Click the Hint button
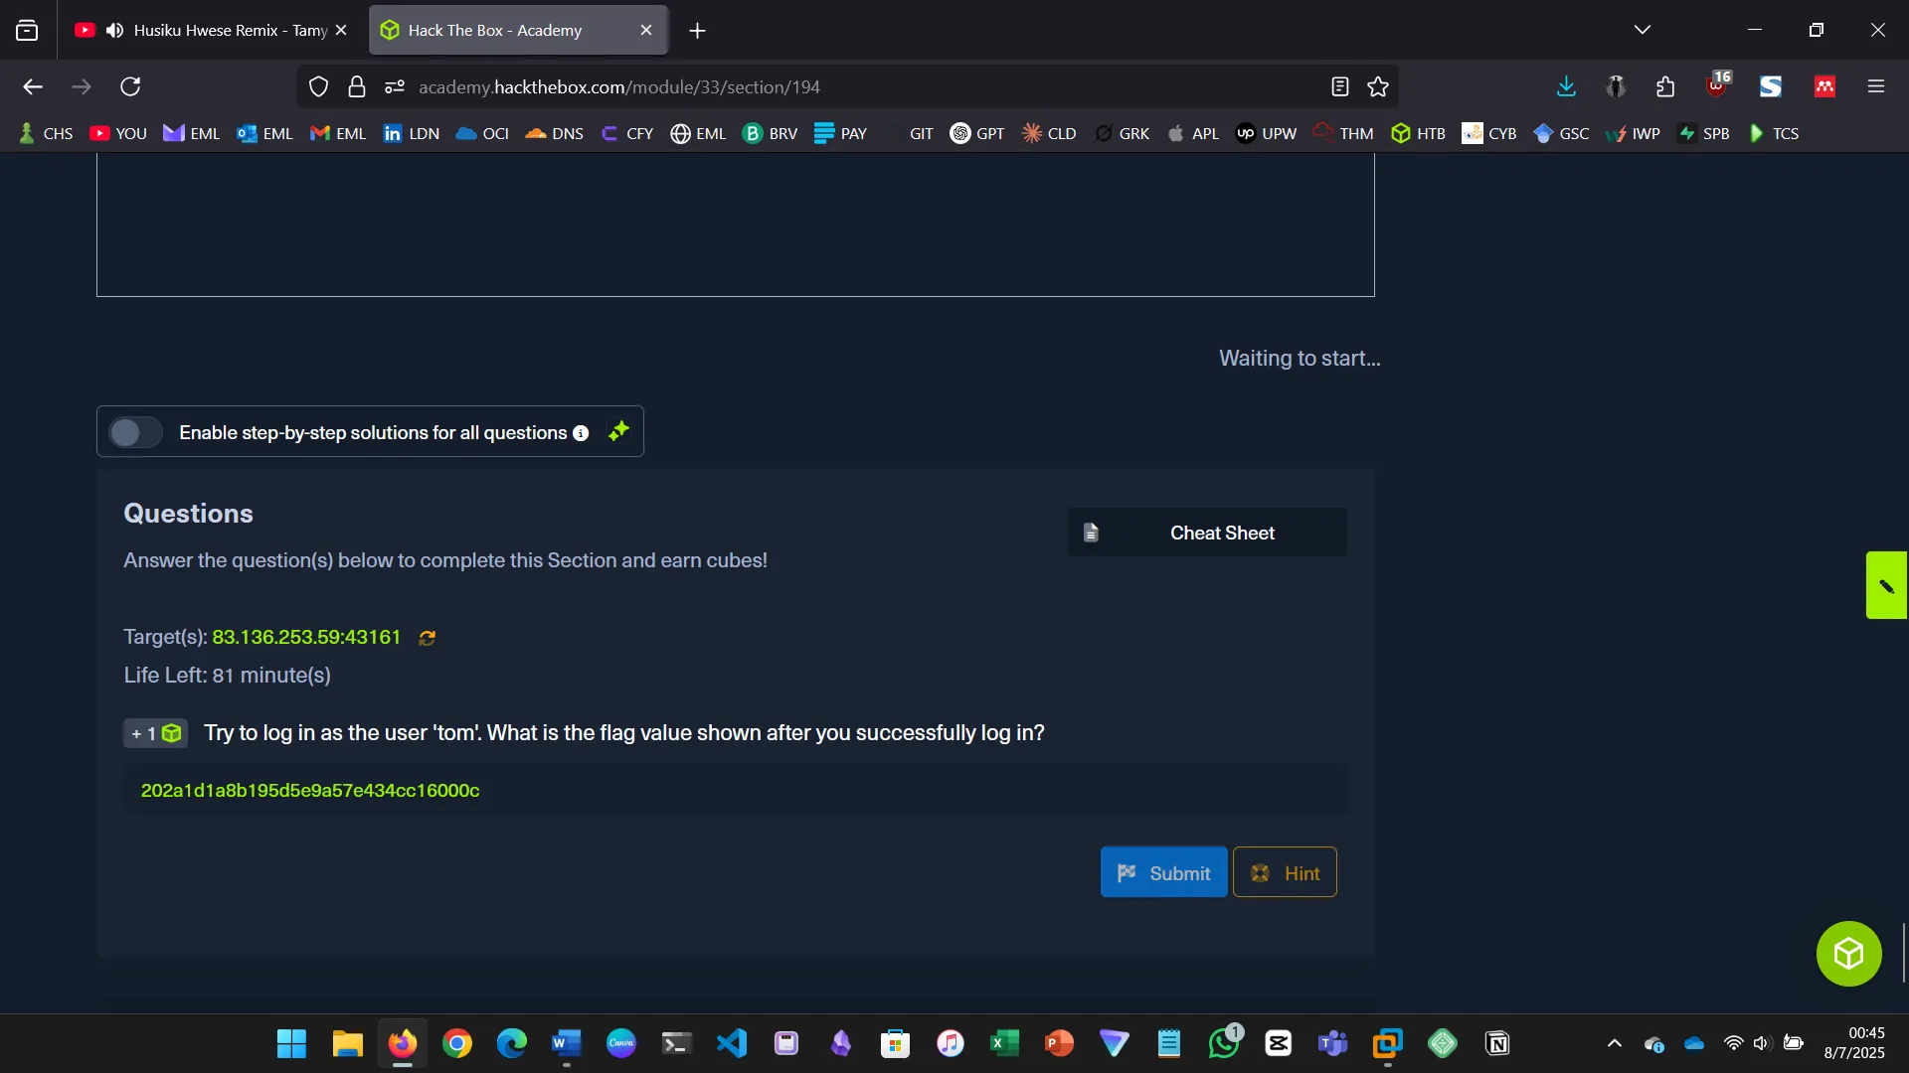The image size is (1909, 1073). pyautogui.click(x=1285, y=872)
